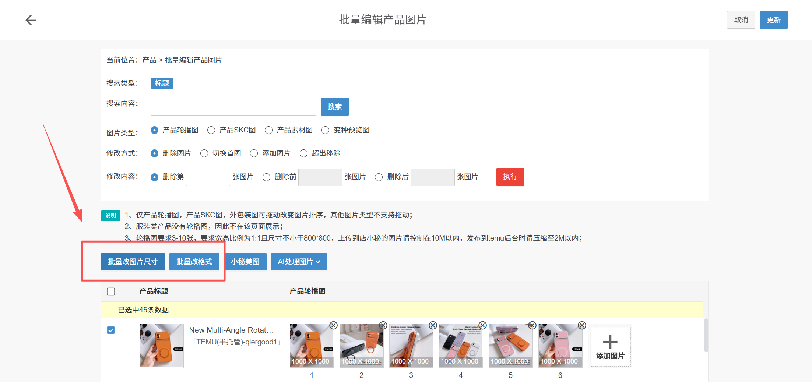Click the 标题 search type tag
The width and height of the screenshot is (812, 382).
tap(162, 83)
